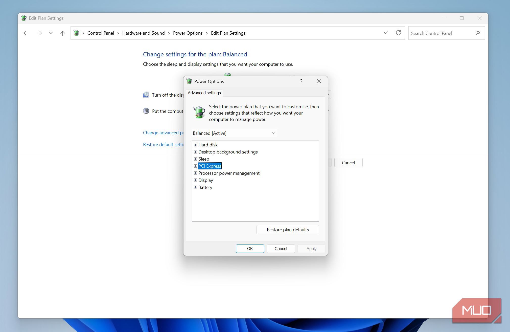Maximize the Edit Plan Settings window
This screenshot has height=332, width=510.
[x=461, y=18]
